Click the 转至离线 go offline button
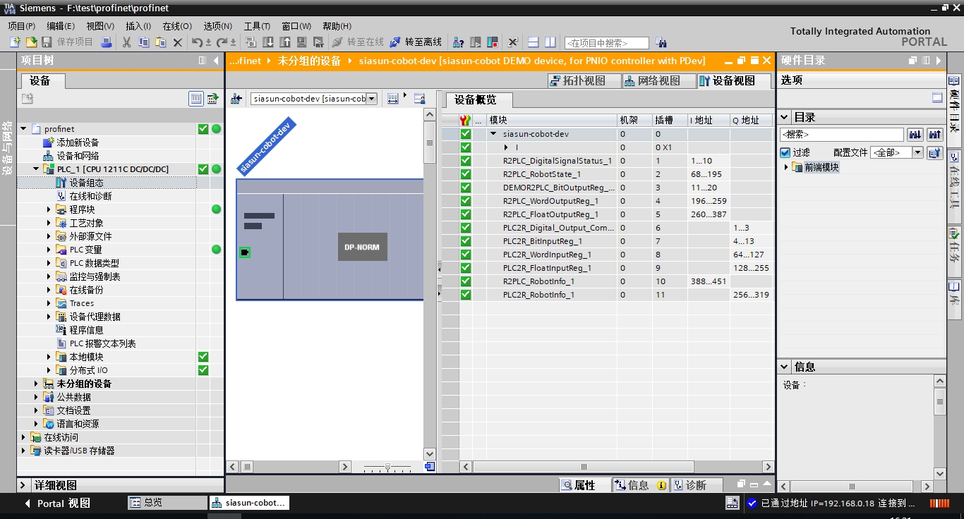Viewport: 964px width, 519px height. (x=415, y=42)
